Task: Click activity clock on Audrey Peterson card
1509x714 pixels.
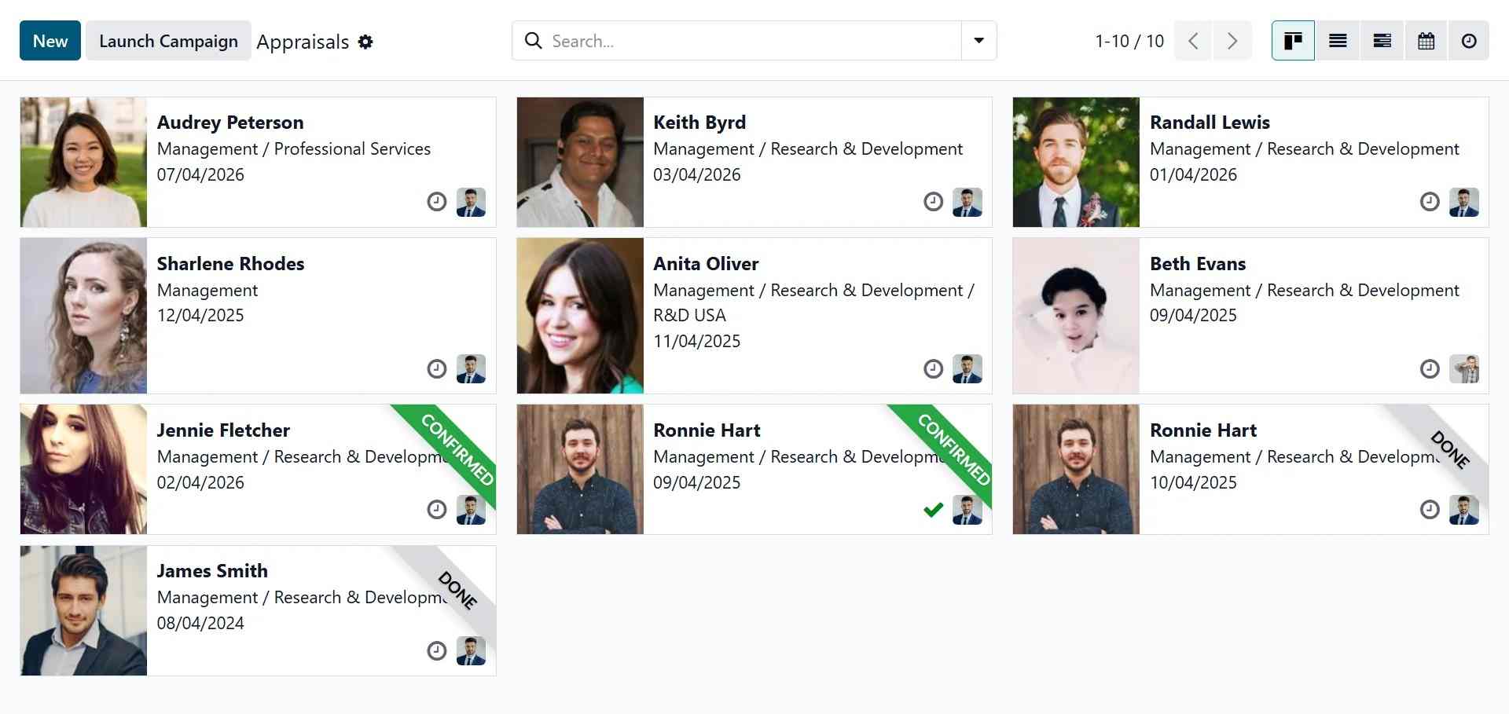Action: click(437, 202)
